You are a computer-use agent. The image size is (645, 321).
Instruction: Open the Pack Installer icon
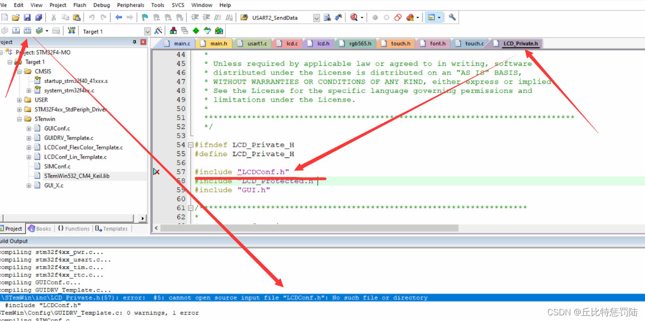coord(219,31)
